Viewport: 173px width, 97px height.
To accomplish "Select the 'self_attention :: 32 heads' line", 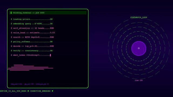I will (32, 28).
